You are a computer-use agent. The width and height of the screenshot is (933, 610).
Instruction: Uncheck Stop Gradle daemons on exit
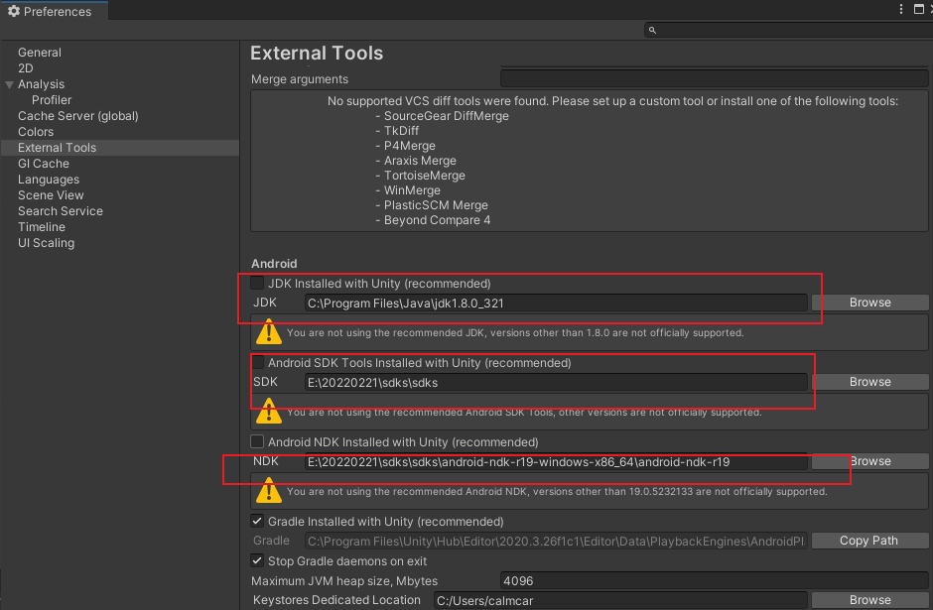pos(257,560)
